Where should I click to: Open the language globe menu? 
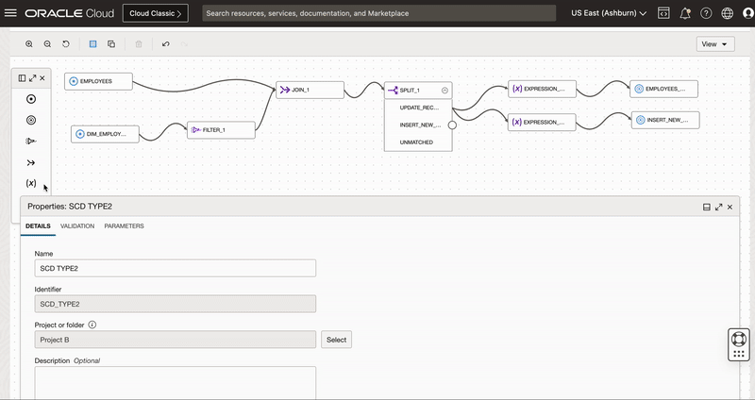point(727,13)
